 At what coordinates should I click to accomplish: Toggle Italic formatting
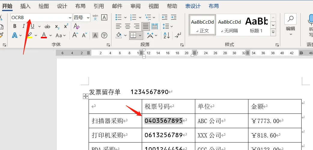[24, 26]
